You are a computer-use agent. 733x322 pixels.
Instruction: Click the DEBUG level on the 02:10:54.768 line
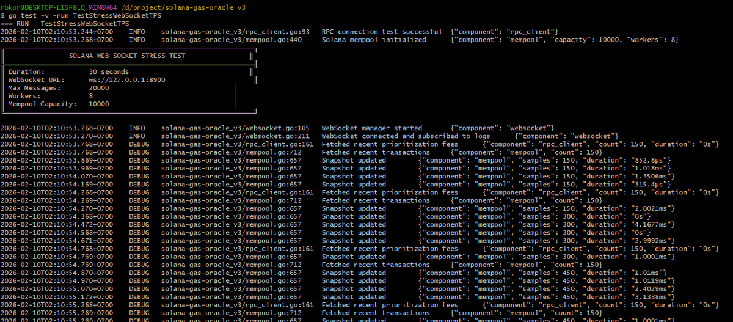(139, 249)
